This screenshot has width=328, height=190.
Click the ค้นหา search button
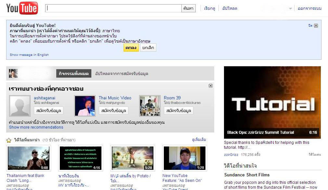click(x=189, y=8)
